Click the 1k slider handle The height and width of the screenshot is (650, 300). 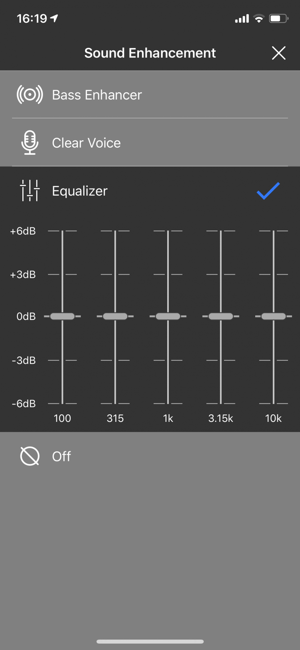(168, 316)
